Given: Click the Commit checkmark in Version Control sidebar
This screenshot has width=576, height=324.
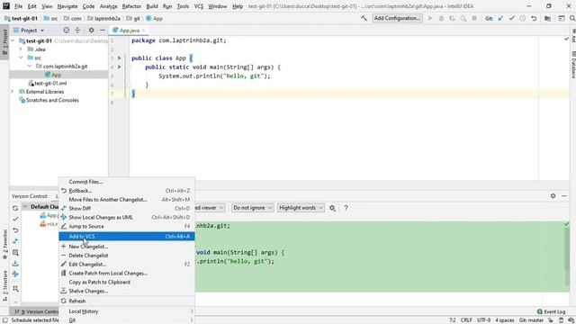Looking at the screenshot, I should pos(15,219).
